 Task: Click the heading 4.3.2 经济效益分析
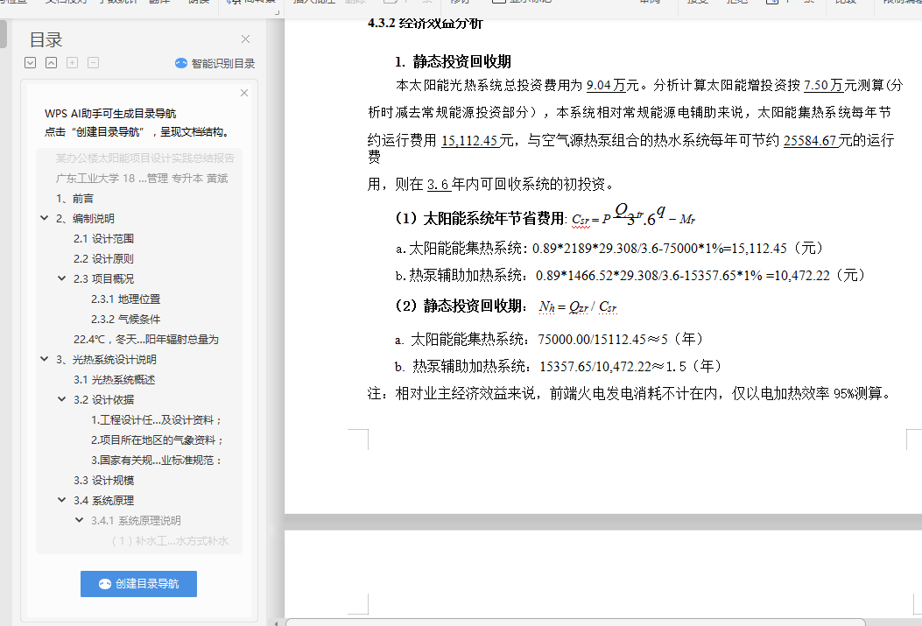pyautogui.click(x=426, y=23)
